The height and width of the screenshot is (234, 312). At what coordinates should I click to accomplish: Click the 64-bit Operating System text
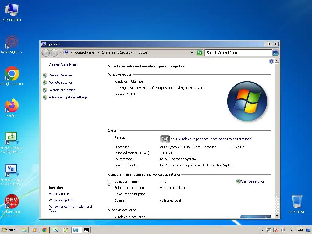[178, 159]
